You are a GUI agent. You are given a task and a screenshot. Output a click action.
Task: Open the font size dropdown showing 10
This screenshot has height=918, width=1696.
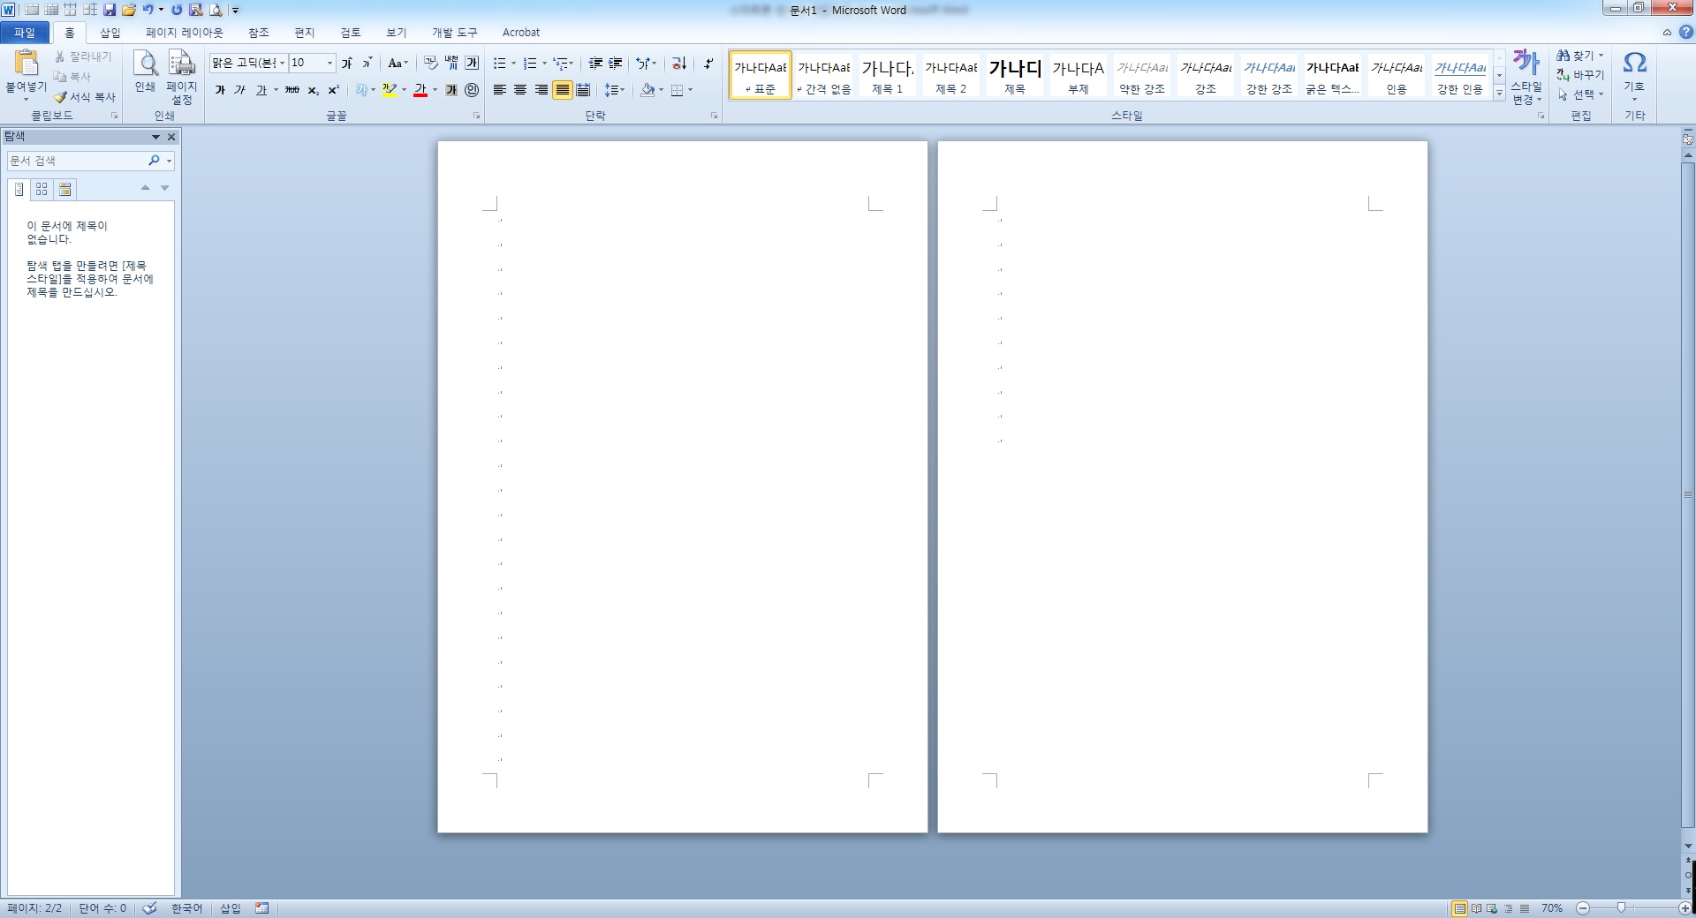point(330,63)
